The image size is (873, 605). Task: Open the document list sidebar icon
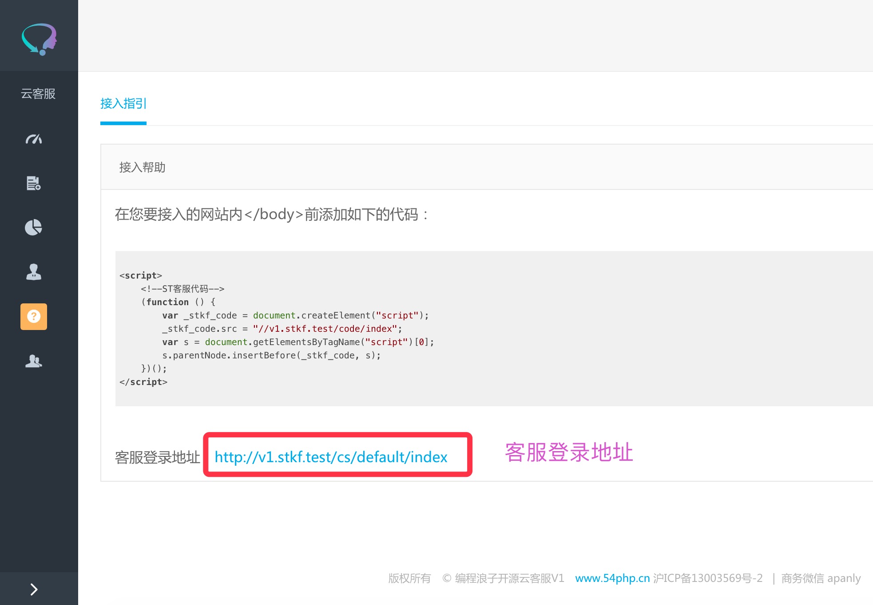click(x=34, y=183)
